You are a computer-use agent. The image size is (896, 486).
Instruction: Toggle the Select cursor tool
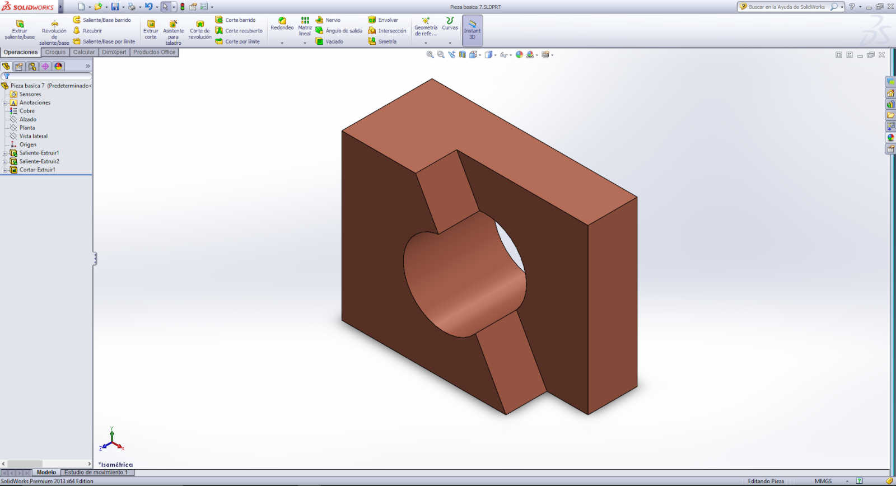tap(165, 7)
